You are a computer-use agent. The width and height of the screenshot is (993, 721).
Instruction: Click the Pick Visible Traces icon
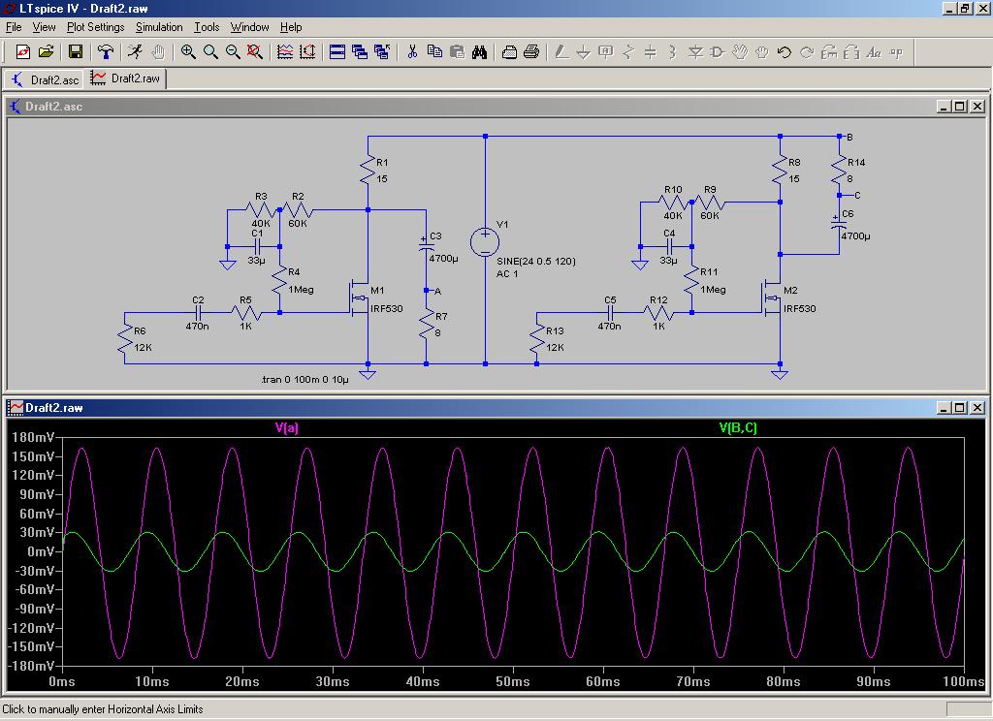[285, 52]
